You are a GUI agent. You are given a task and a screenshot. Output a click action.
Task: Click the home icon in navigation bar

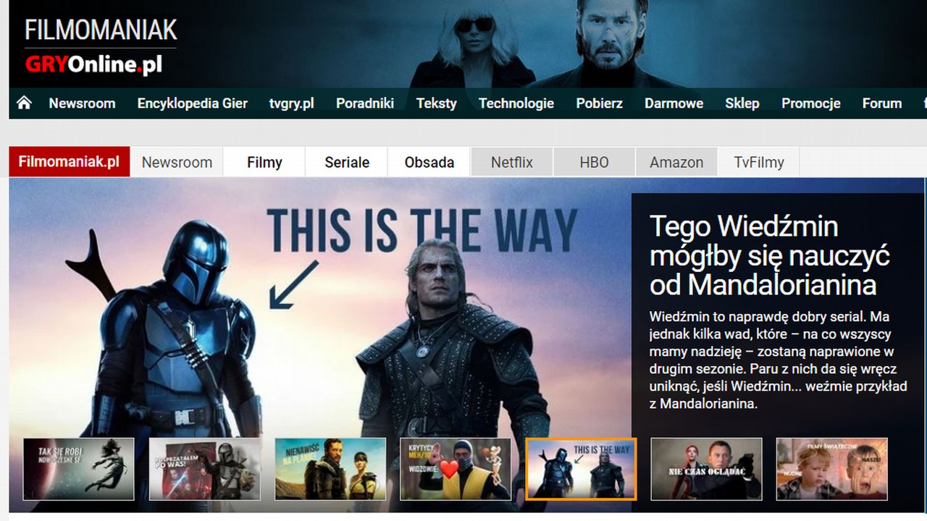tap(24, 103)
